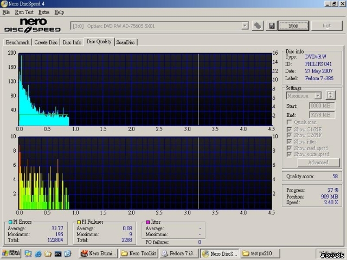Click the cyan PI Errors legend swatch
Viewport: 347px width, 260px height.
(x=10, y=222)
